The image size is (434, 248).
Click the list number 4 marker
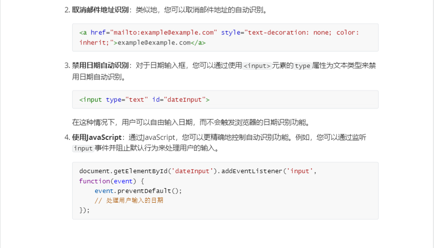67,138
